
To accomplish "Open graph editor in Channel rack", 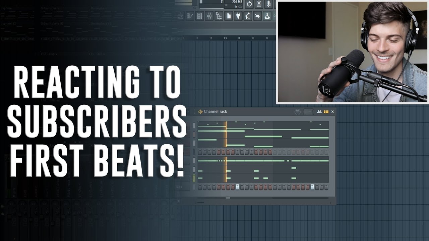I will pos(319,112).
